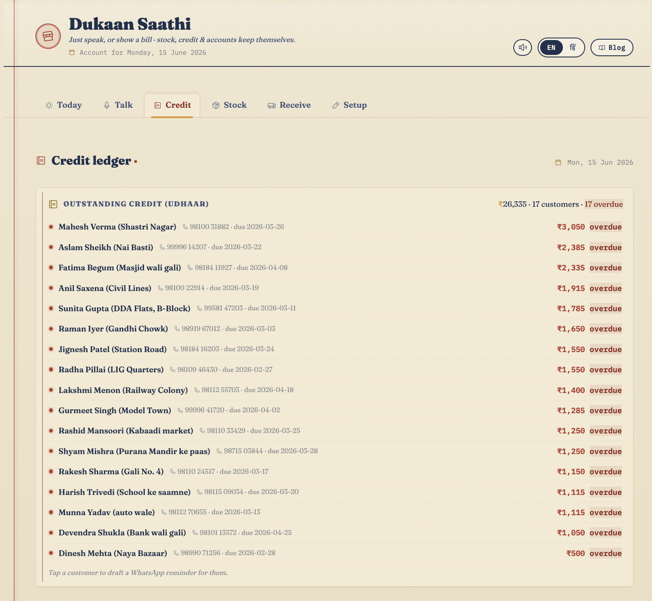Click the calendar icon next to Mon, 15 Jun 2026

(558, 162)
